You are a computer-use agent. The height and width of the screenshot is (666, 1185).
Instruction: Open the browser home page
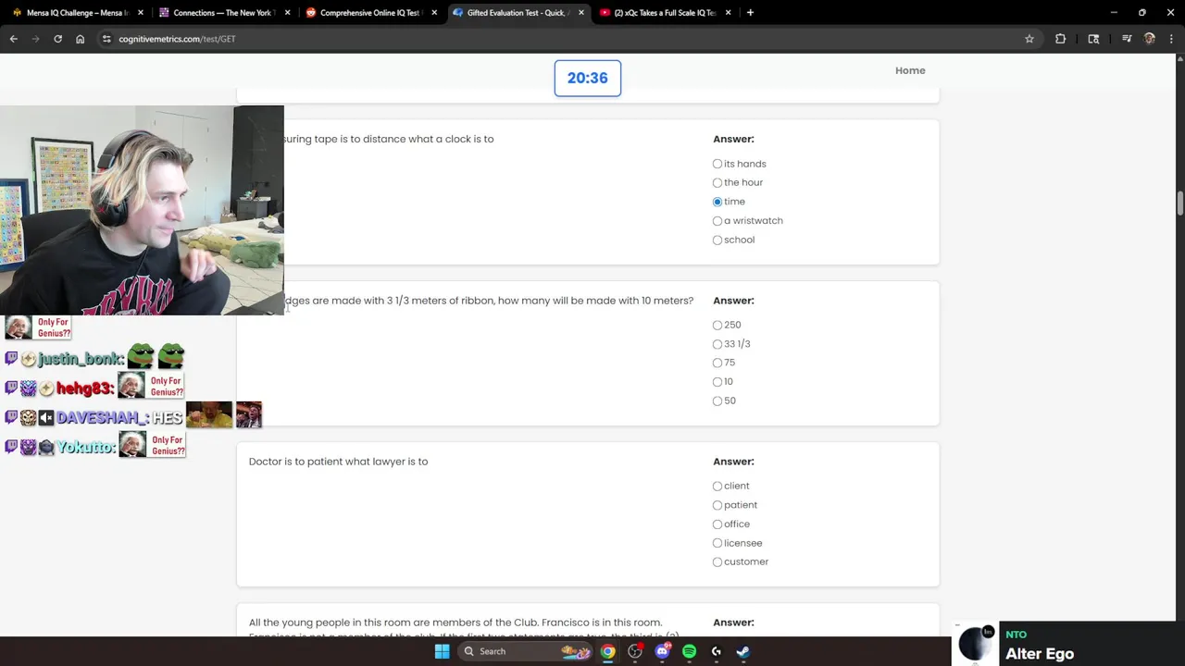(x=80, y=39)
